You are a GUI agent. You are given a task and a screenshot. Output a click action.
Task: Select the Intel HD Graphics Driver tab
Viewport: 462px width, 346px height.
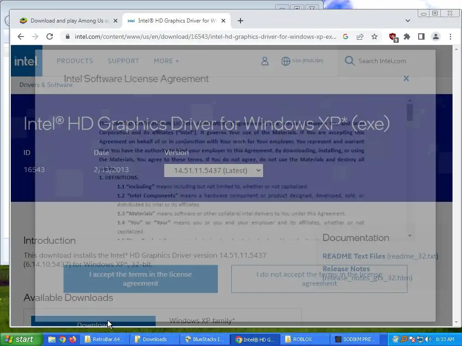point(176,21)
